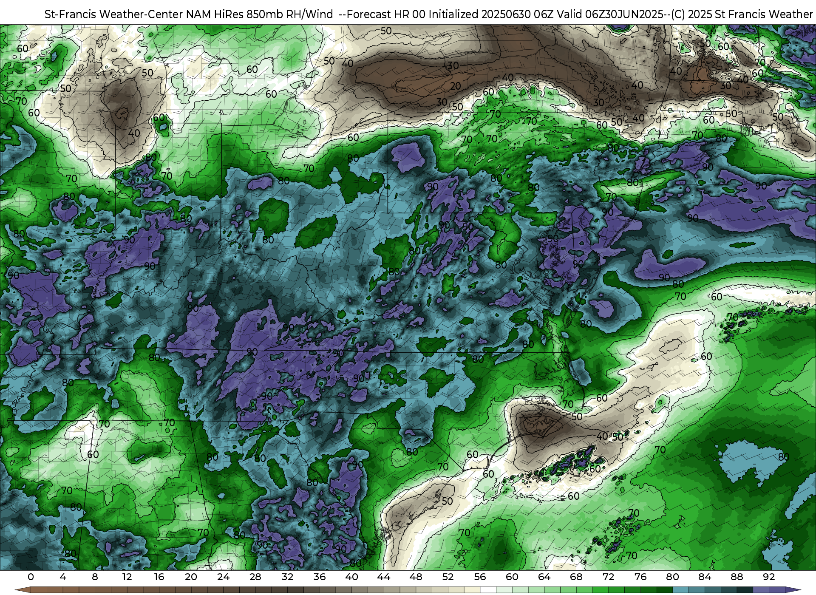Viewport: 816px width, 595px height.
Task: Click the colorbar tick label '44'
Action: click(384, 577)
